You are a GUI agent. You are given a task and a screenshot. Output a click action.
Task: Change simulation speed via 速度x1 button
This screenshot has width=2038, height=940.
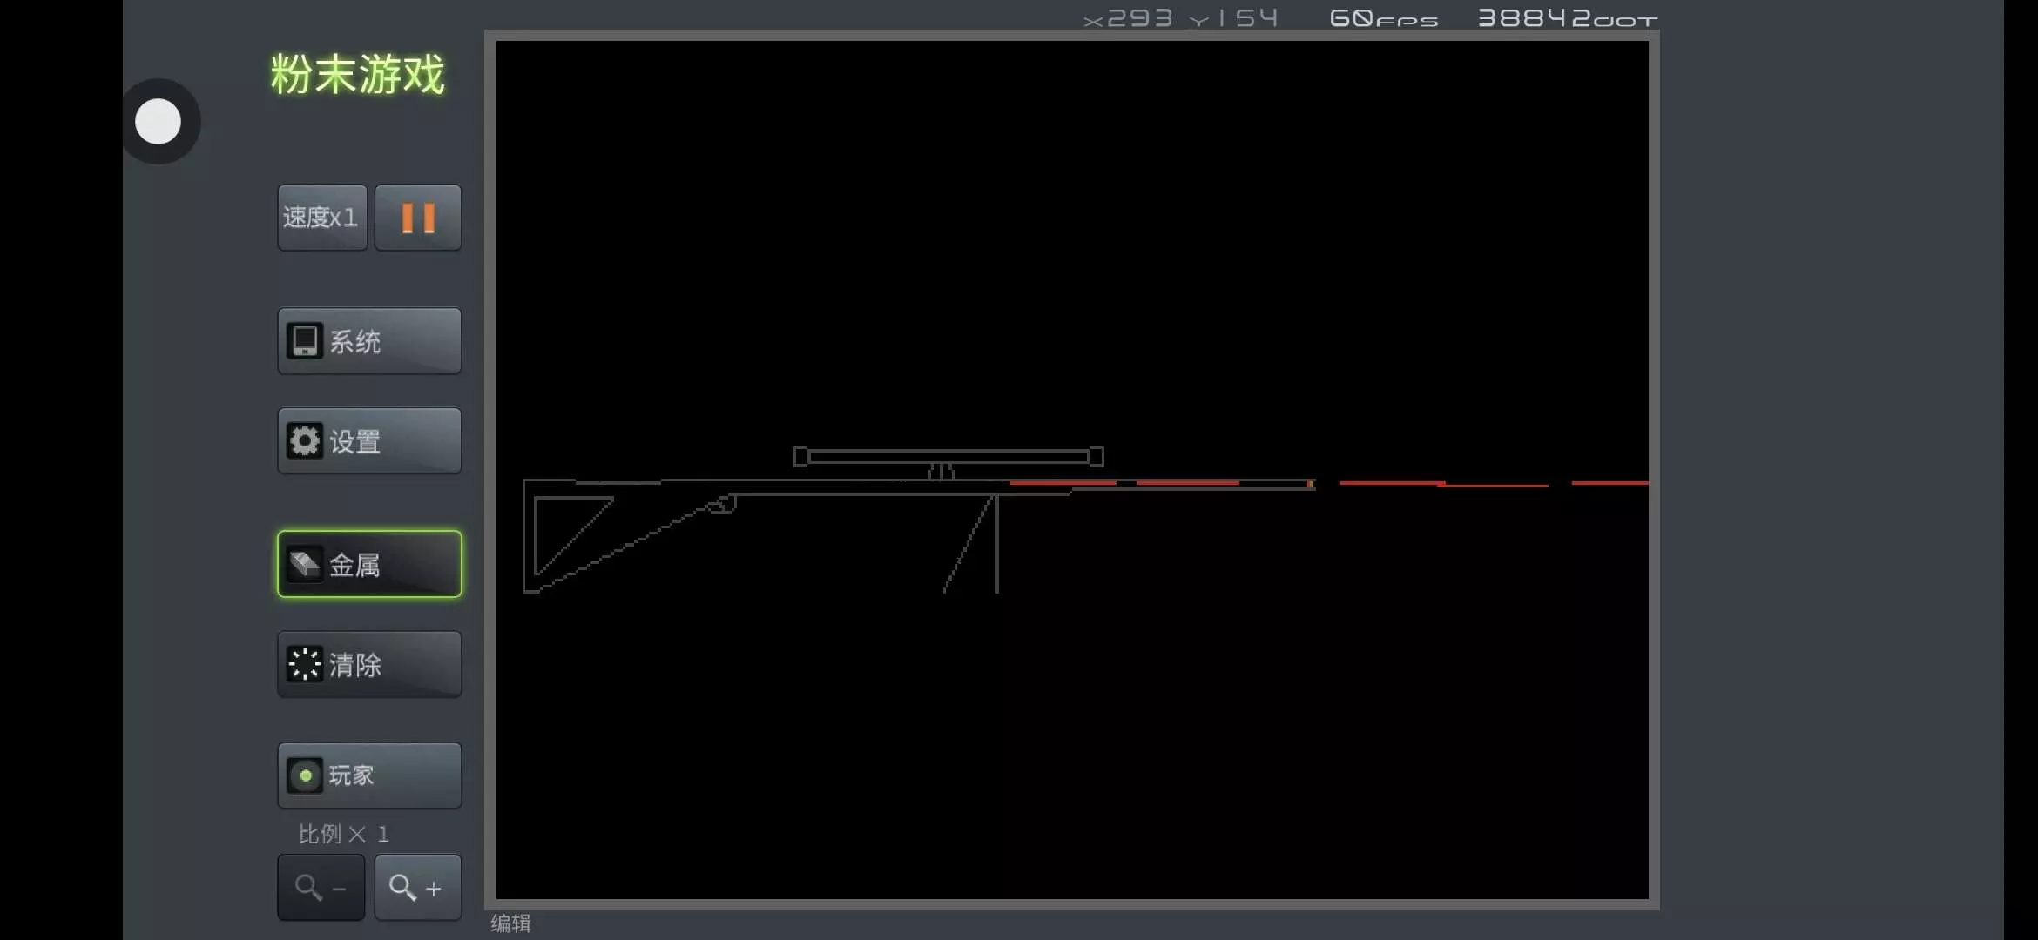coord(321,218)
